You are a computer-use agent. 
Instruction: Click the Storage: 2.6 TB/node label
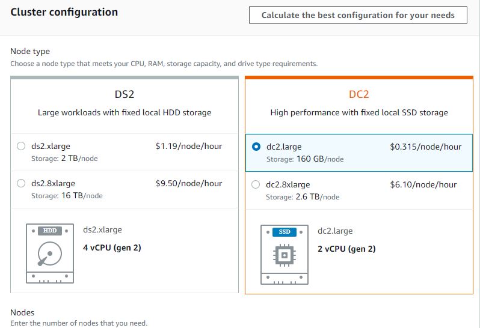[303, 197]
